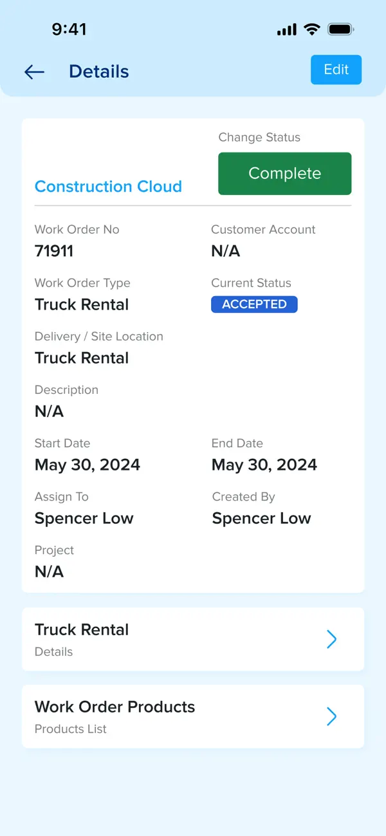Tap the Start Date May 30, 2024

coord(87,465)
